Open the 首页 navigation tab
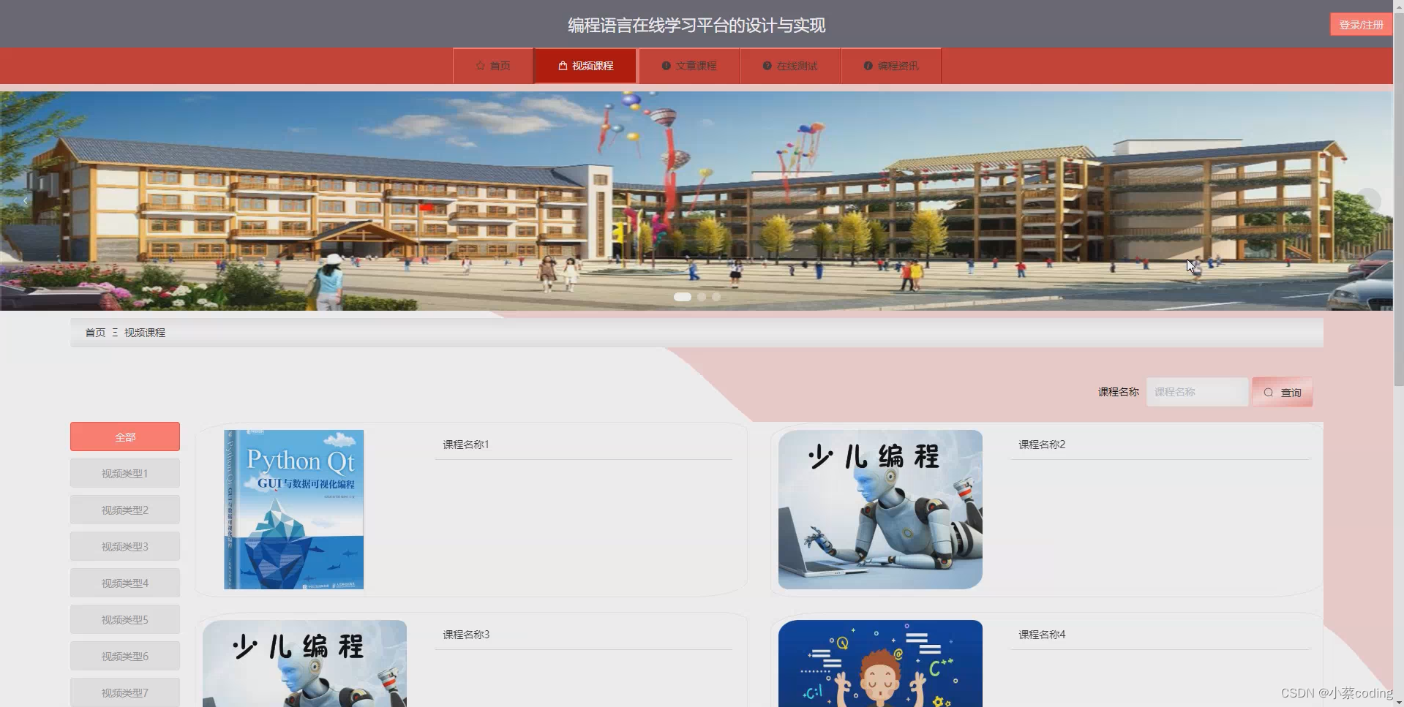This screenshot has height=707, width=1404. [x=493, y=66]
